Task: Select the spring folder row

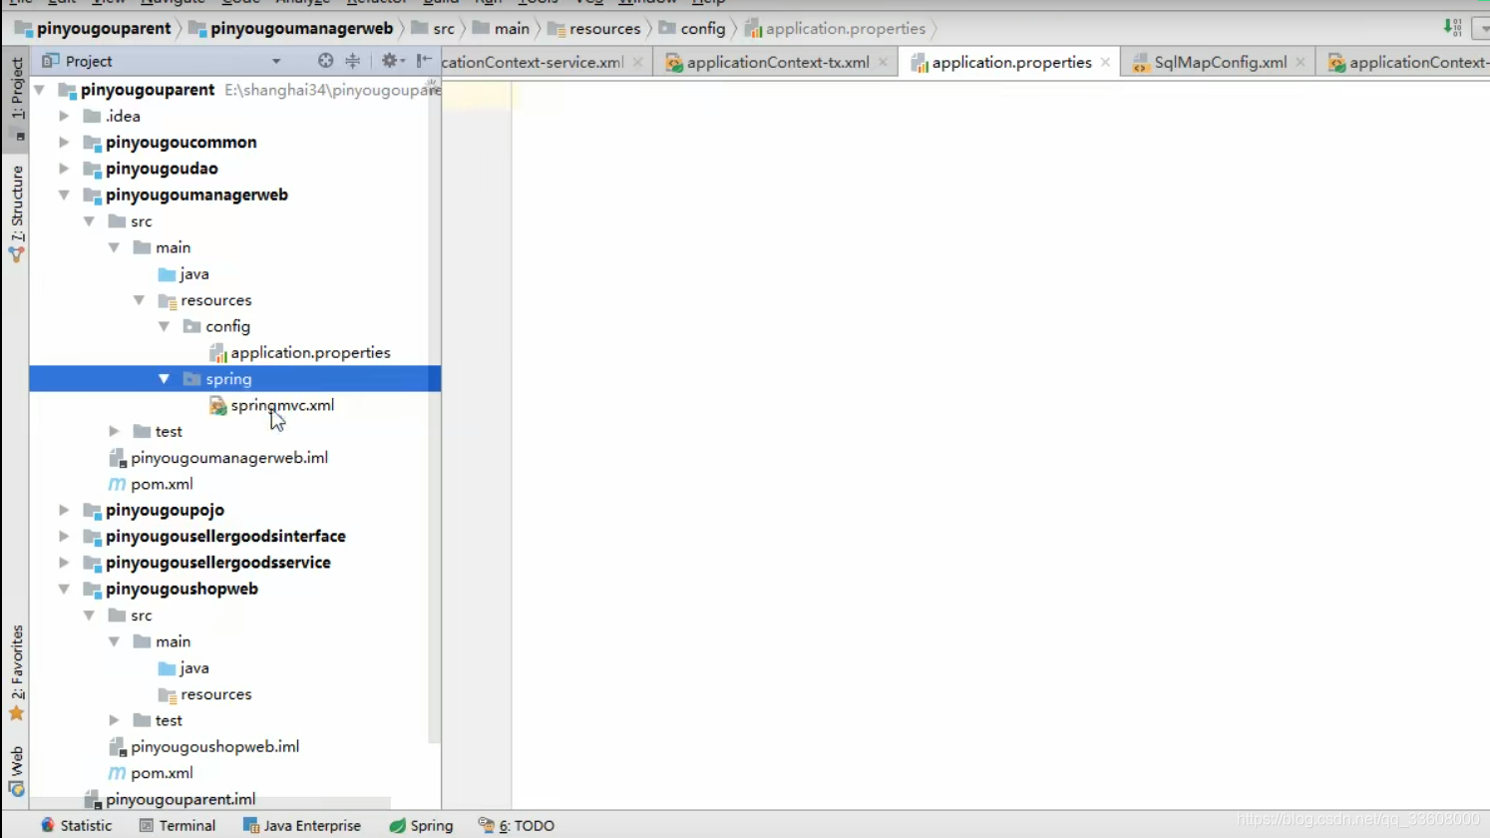Action: [235, 379]
